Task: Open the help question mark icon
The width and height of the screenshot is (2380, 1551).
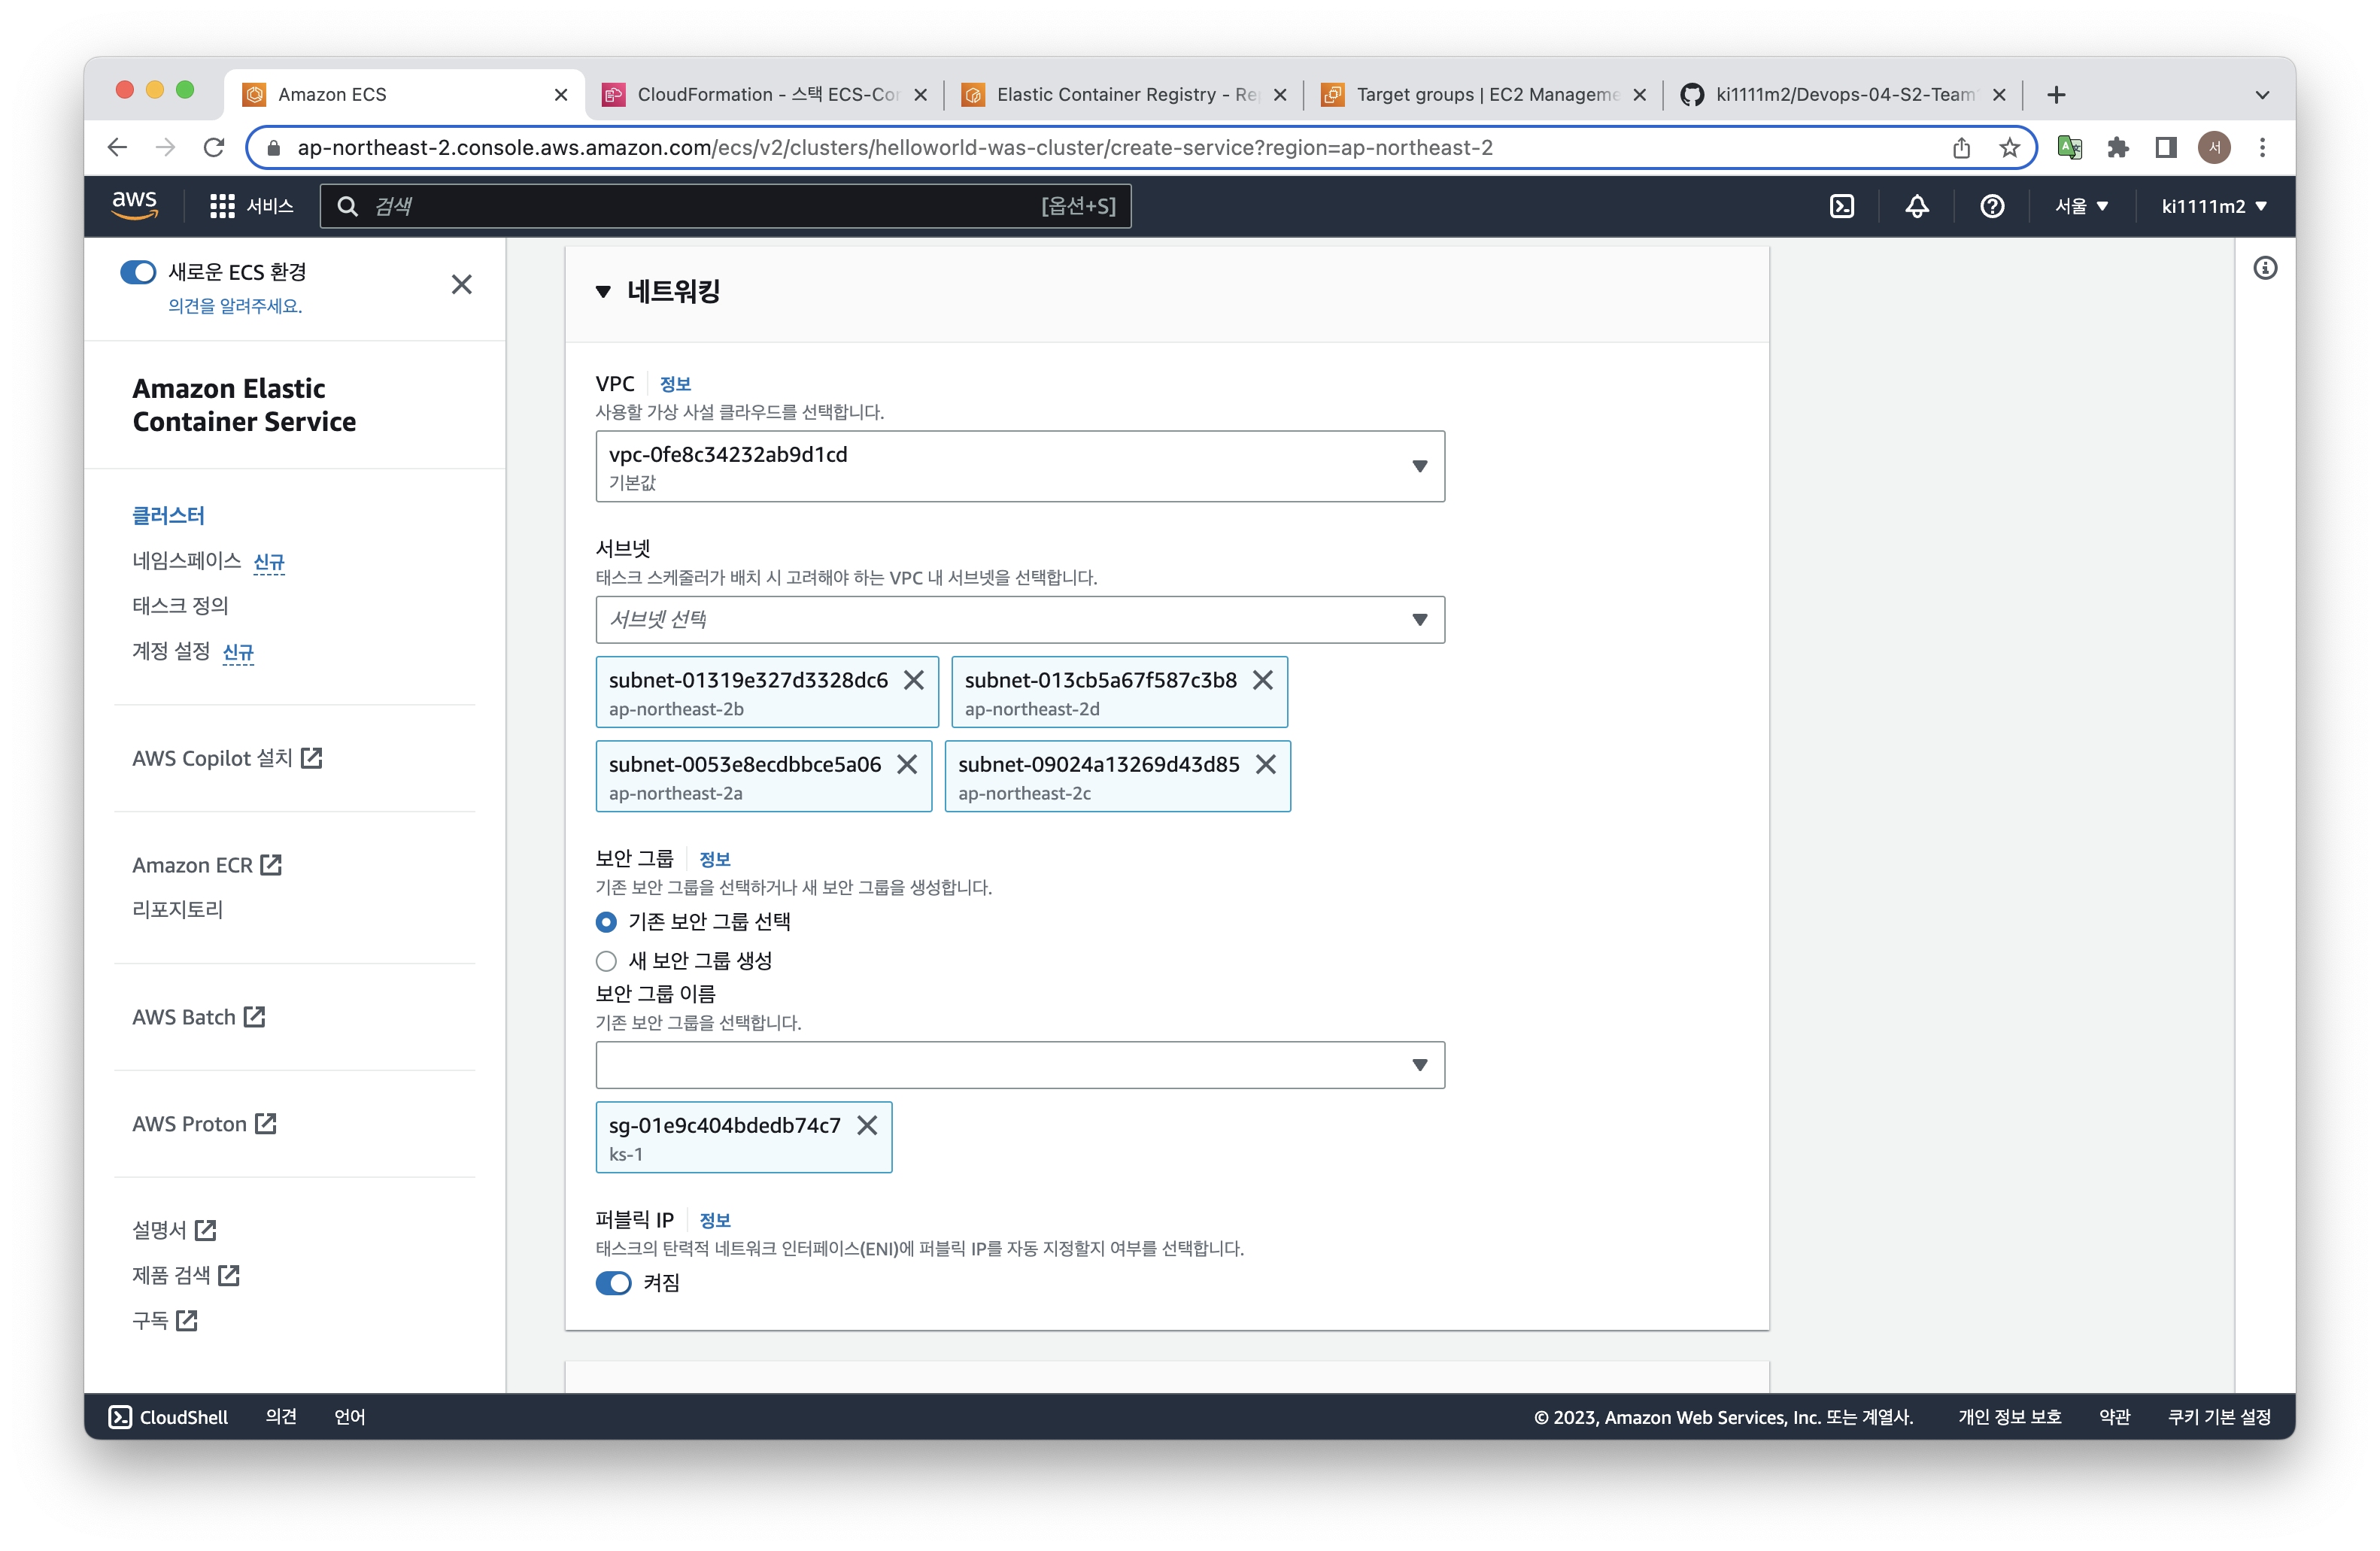Action: click(1991, 206)
